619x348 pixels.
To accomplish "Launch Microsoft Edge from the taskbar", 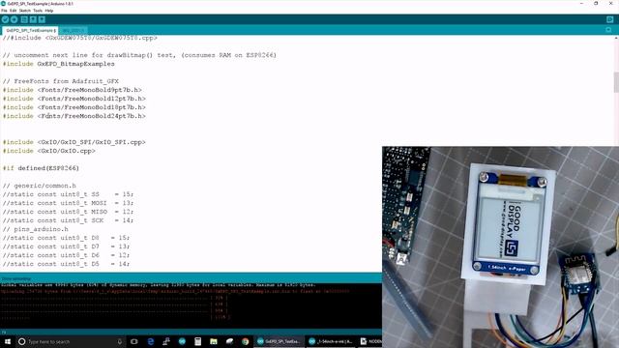I will (151, 341).
